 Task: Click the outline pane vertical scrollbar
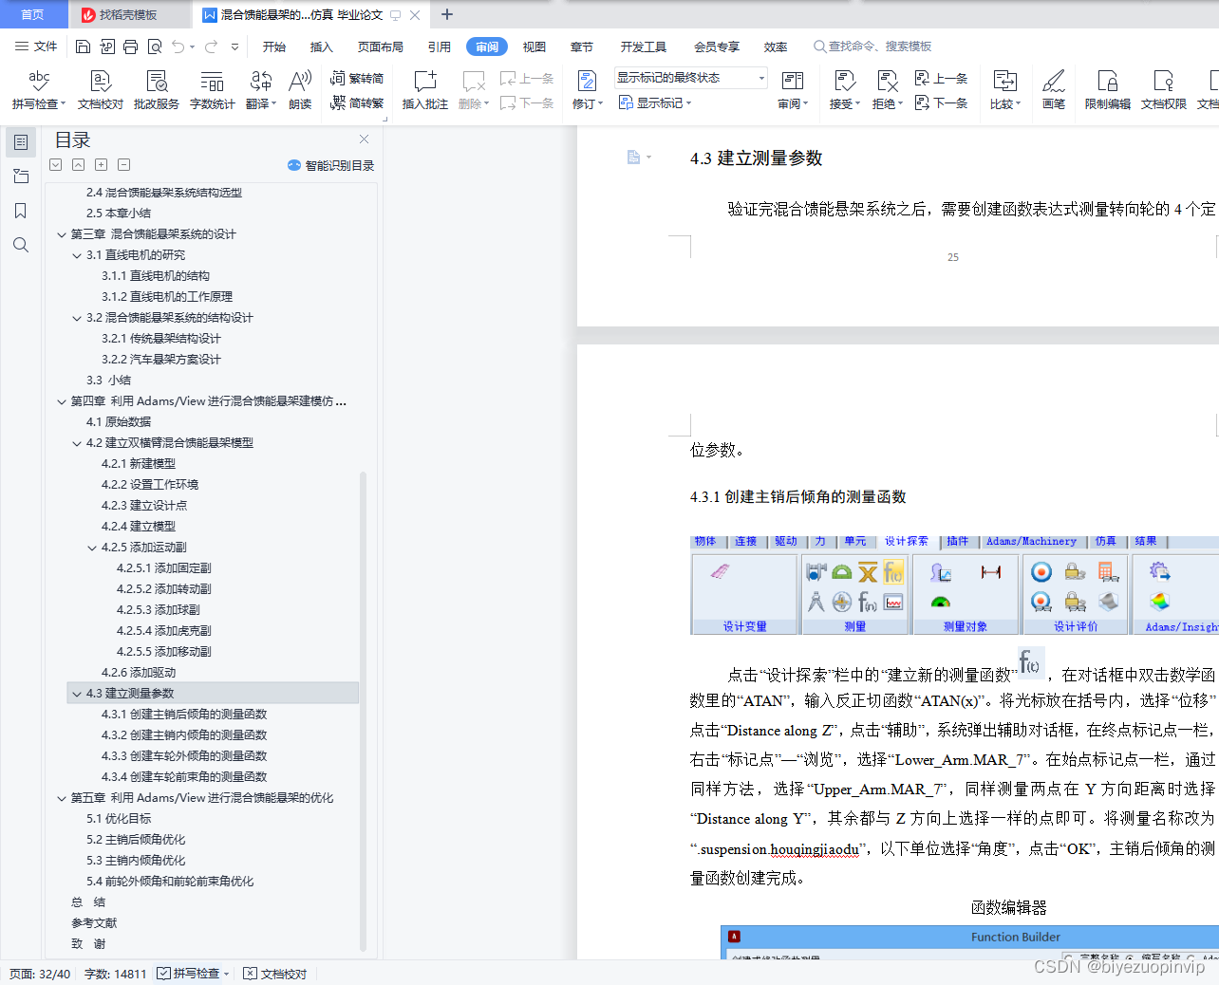pyautogui.click(x=363, y=712)
